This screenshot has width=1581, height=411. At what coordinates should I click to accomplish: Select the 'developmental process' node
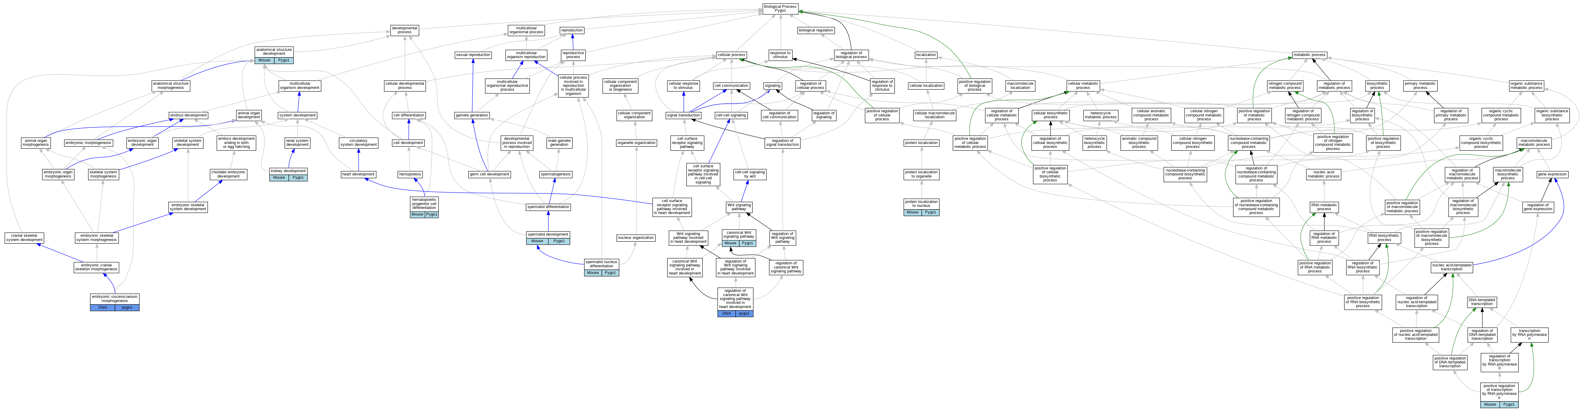[x=404, y=30]
